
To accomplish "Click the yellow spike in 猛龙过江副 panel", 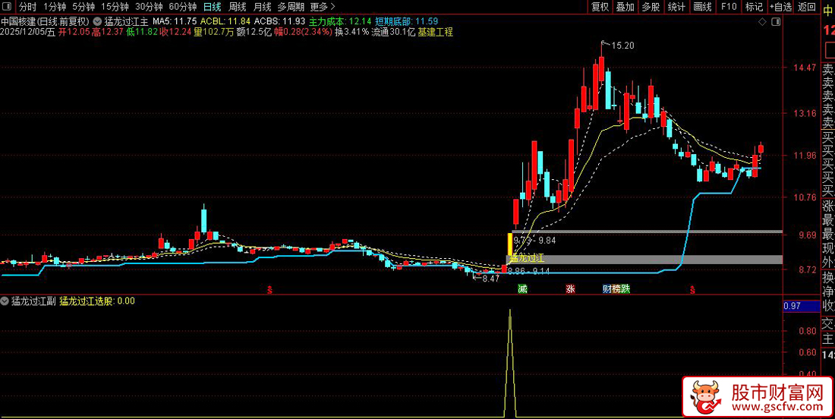I will 510,362.
